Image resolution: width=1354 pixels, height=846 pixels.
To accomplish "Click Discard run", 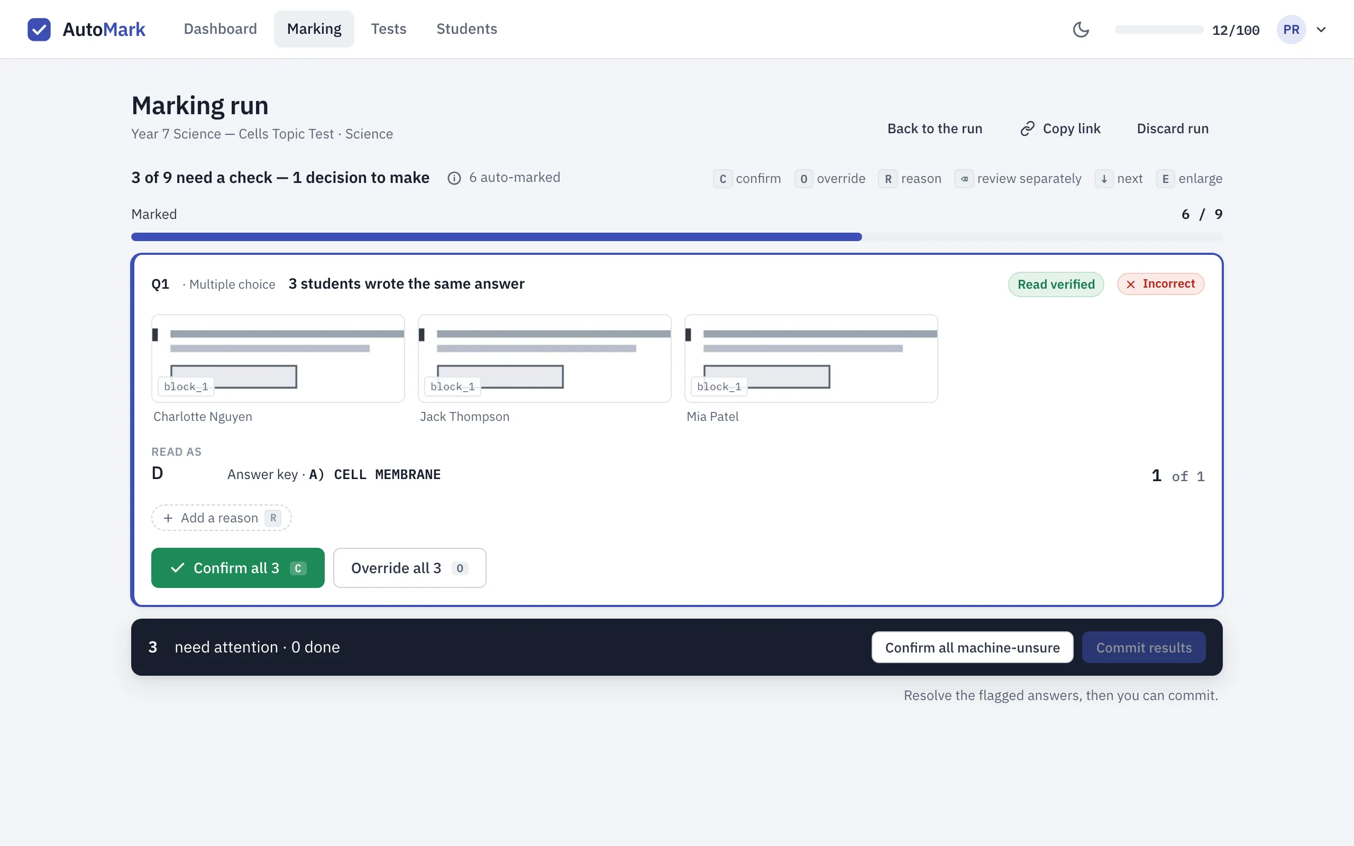I will click(x=1172, y=128).
